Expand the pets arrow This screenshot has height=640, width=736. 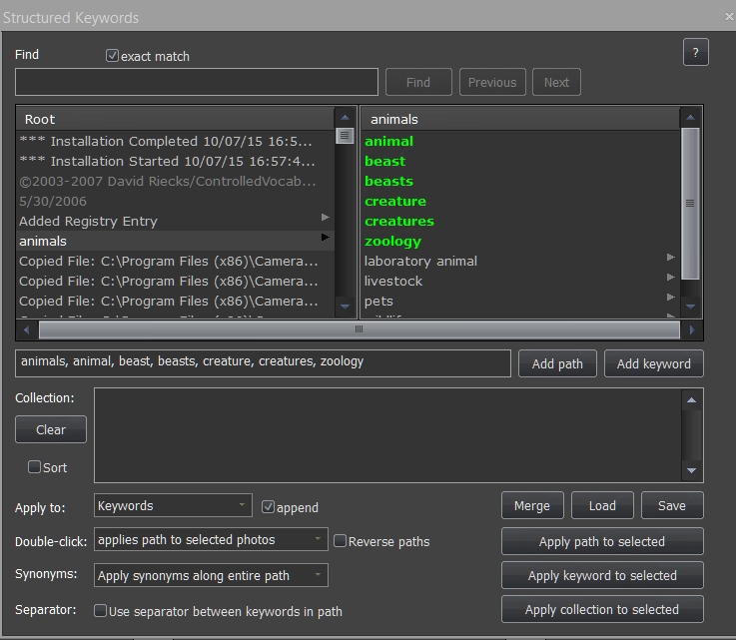tap(671, 297)
